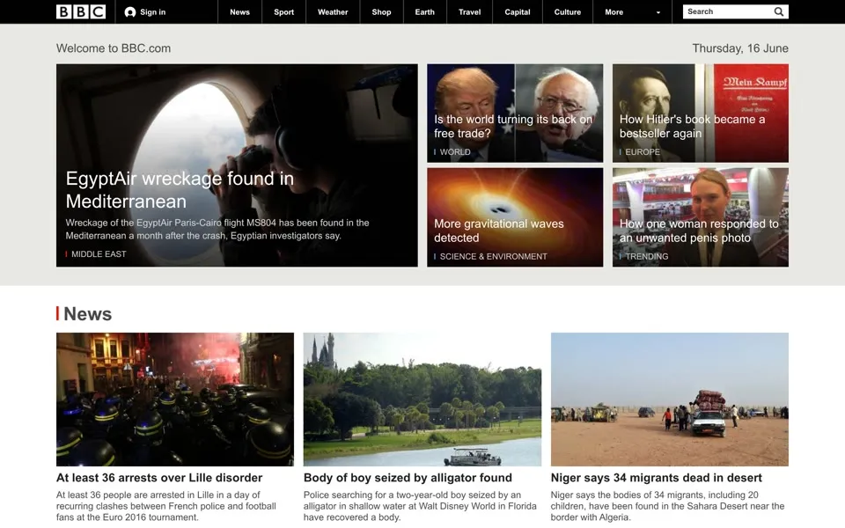Open the News menu item
Screen dimensions: 845x528
click(239, 11)
